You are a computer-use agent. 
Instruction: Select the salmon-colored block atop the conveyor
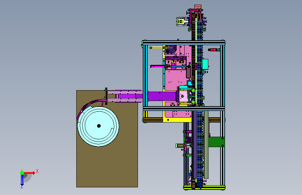click(198, 7)
